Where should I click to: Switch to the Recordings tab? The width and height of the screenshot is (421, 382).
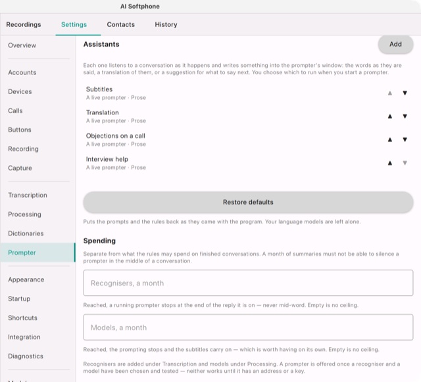[x=24, y=25]
